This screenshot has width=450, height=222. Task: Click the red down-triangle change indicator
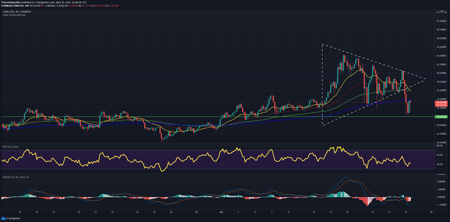(42, 6)
